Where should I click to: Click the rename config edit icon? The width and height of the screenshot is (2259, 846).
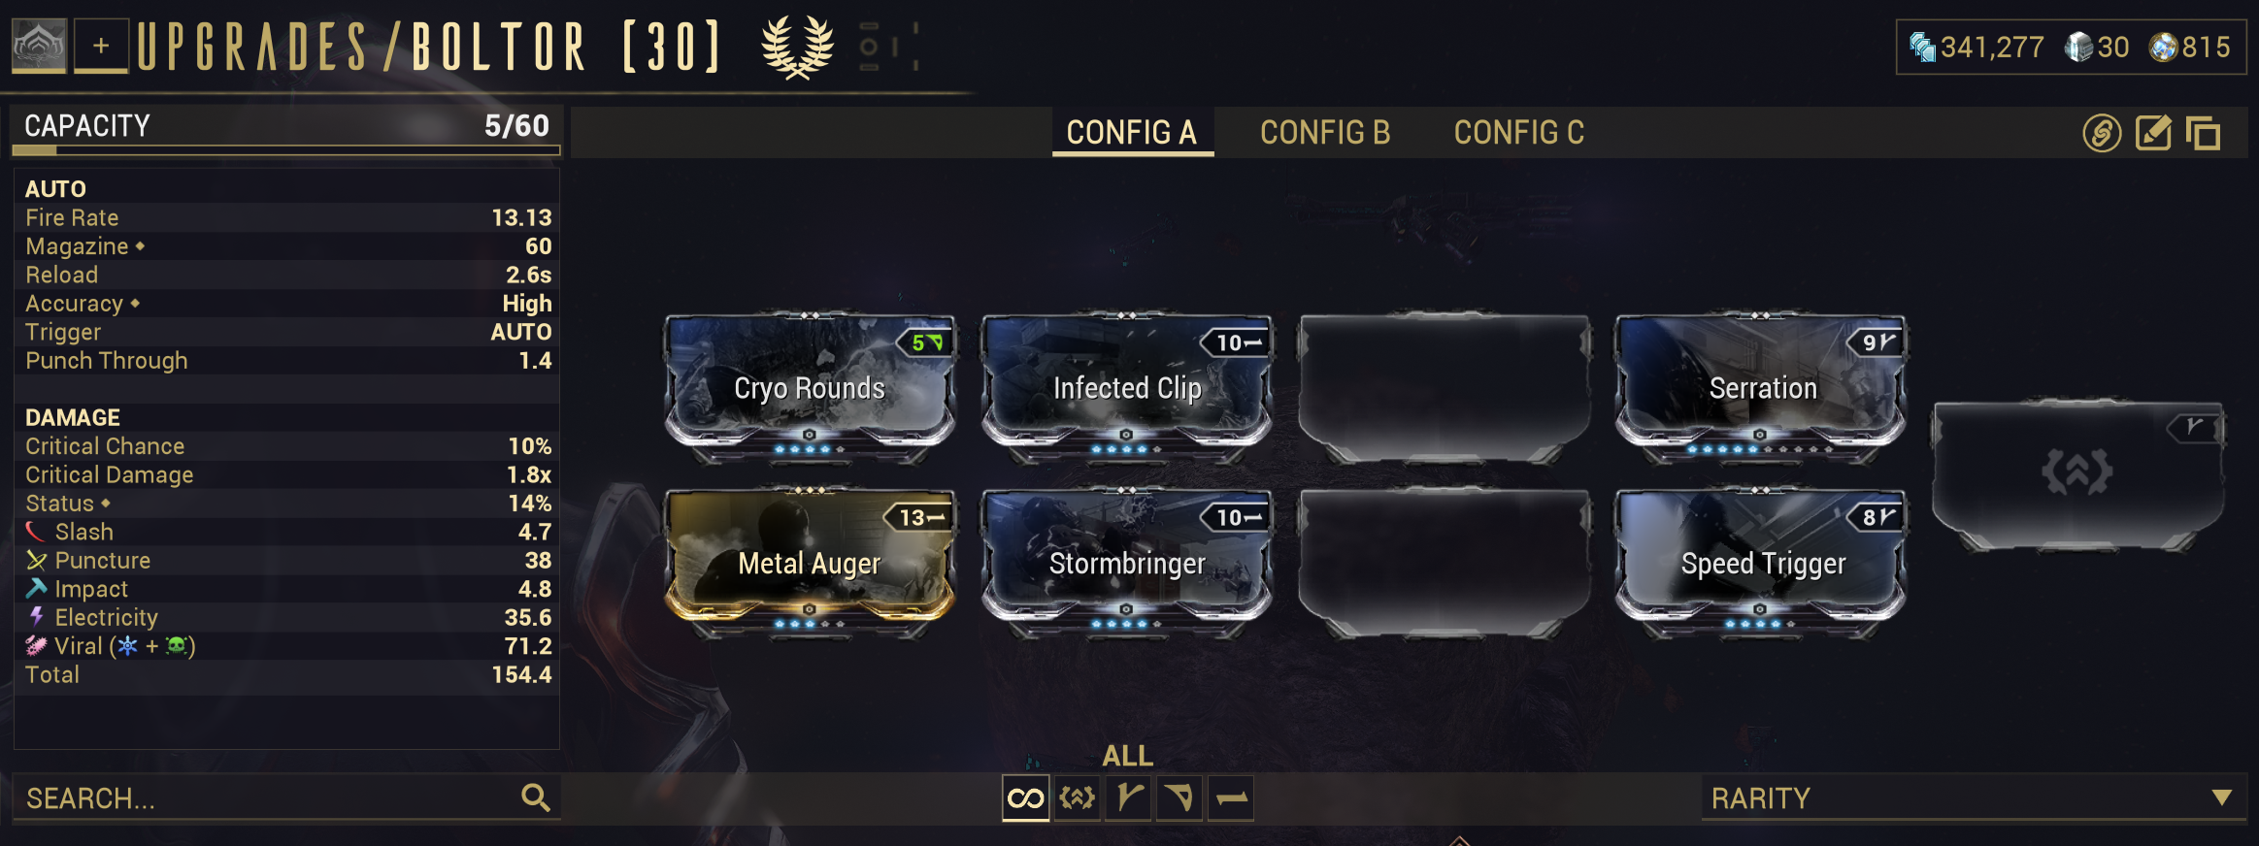pyautogui.click(x=2153, y=133)
